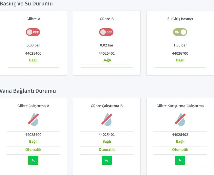This screenshot has height=175, width=214.
Task: Click the Basınç Ve Su Durumu heading
Action: pyautogui.click(x=26, y=4)
